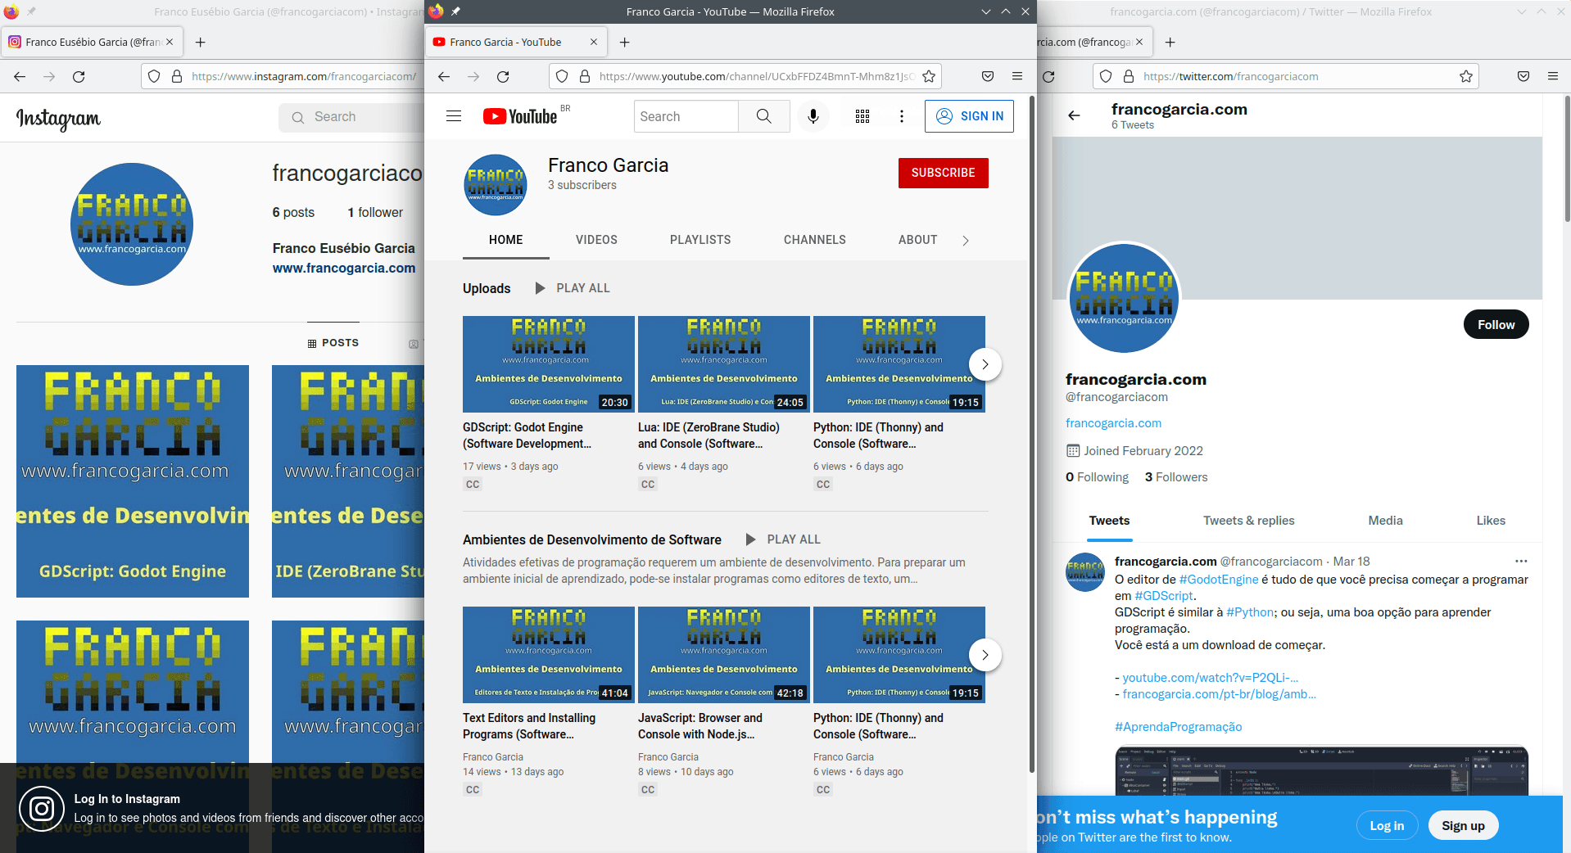Click the YouTube SIGN IN button
Screen dimensions: 1571x853
tap(969, 116)
